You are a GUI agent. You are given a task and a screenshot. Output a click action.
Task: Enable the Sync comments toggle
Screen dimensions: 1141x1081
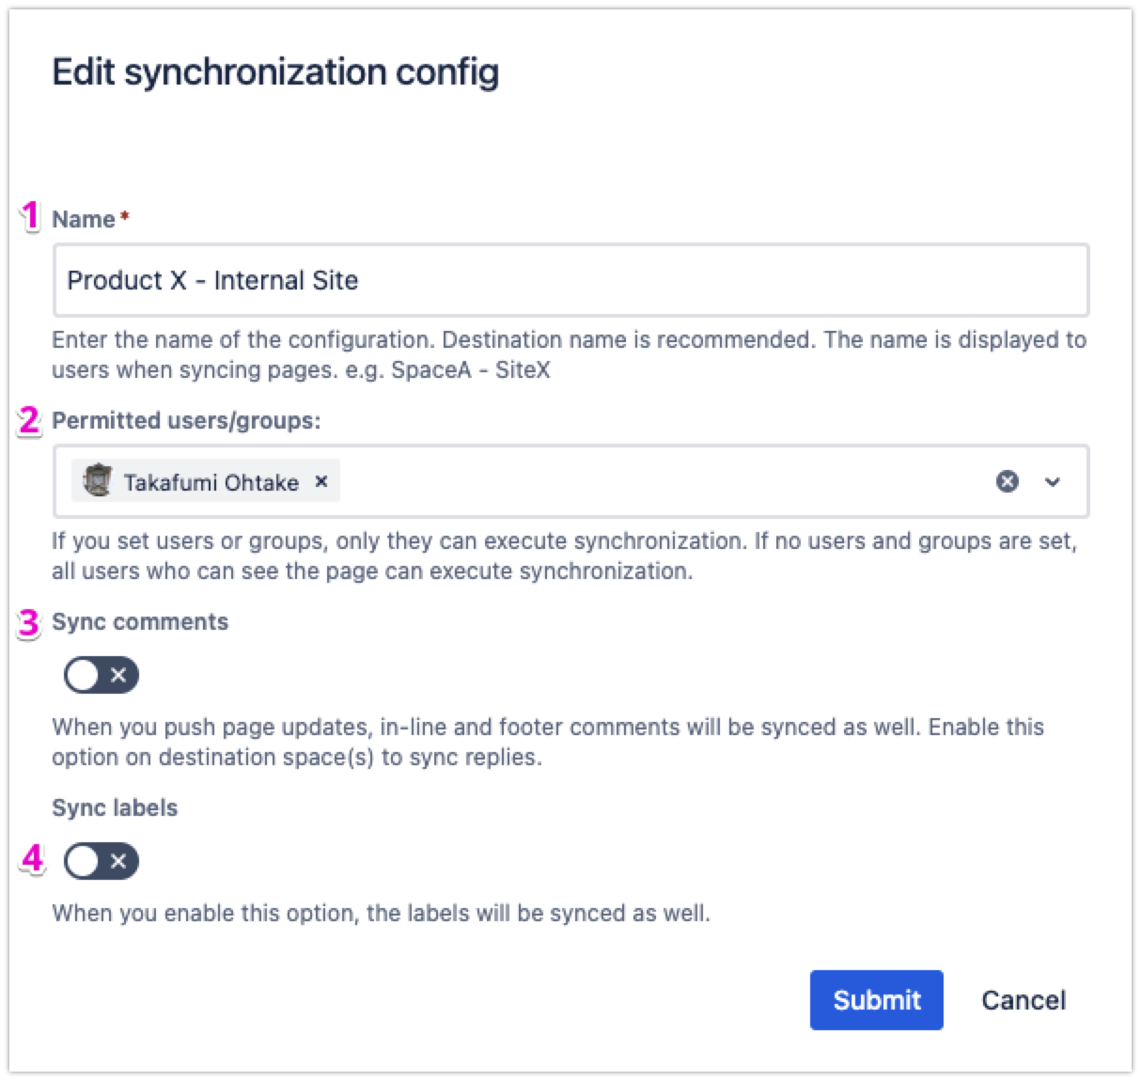[102, 675]
